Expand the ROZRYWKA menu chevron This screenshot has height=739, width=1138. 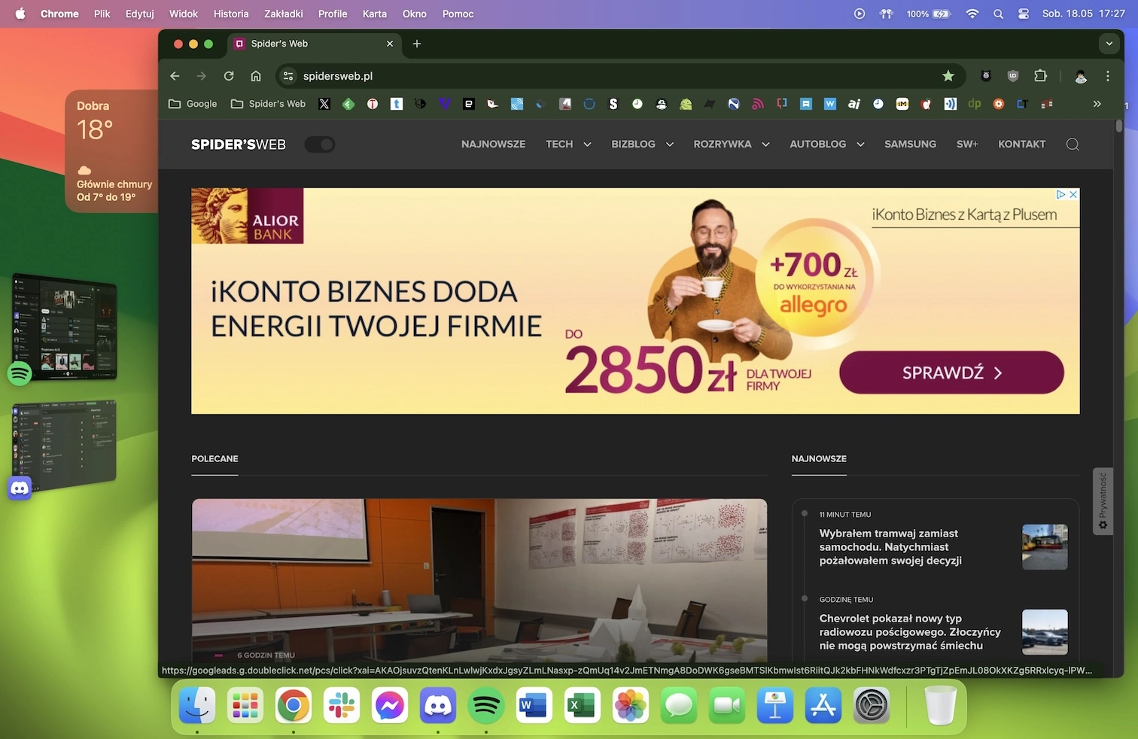pyautogui.click(x=765, y=144)
